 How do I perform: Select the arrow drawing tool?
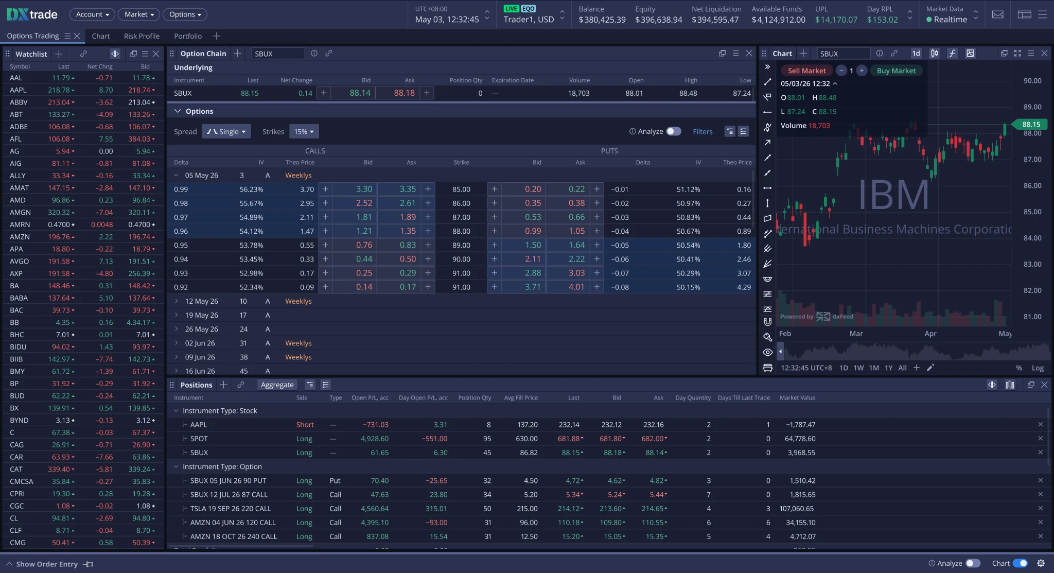coord(767,143)
